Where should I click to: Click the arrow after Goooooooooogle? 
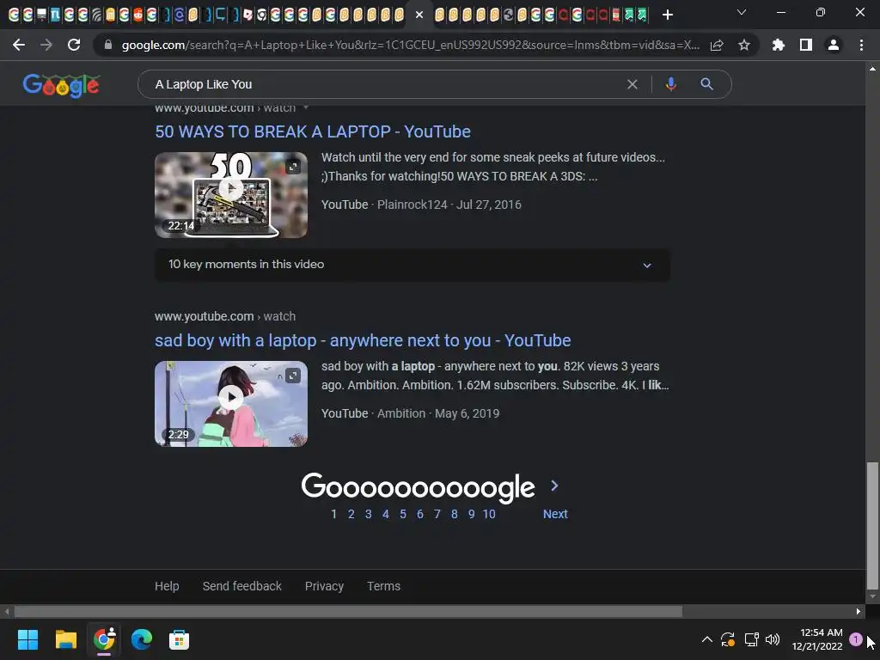point(554,486)
